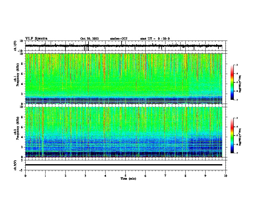Click the "-7" label on ch.1 color bar

coord(236,100)
